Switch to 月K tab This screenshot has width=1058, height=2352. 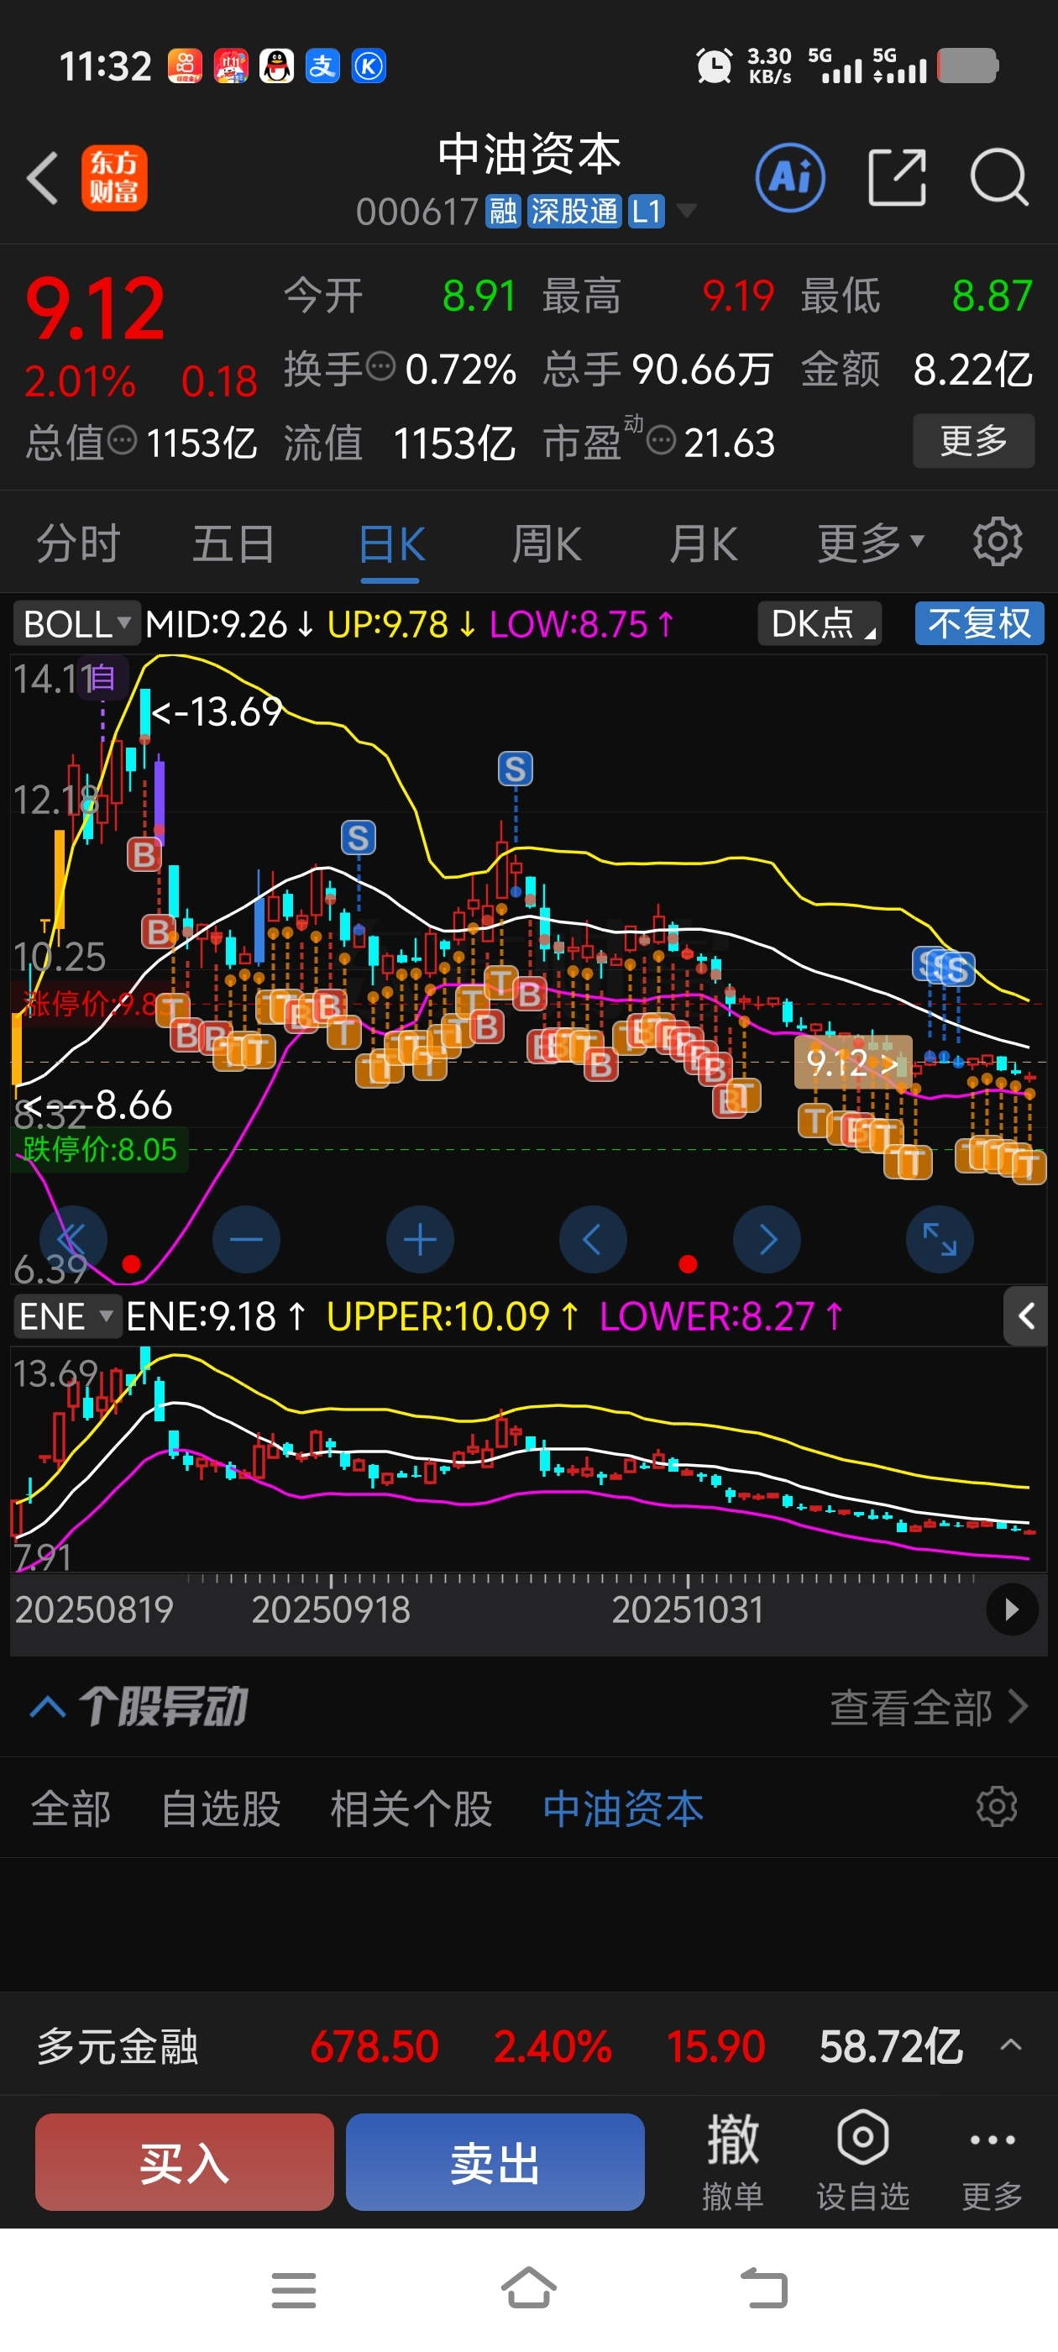(x=702, y=545)
